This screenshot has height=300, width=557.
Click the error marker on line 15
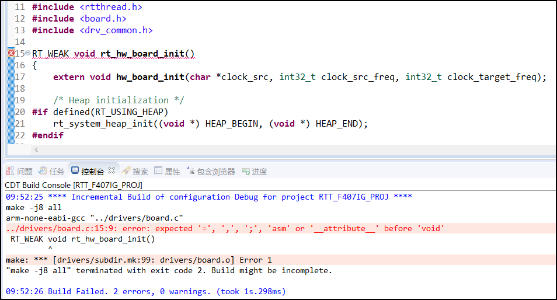(11, 53)
